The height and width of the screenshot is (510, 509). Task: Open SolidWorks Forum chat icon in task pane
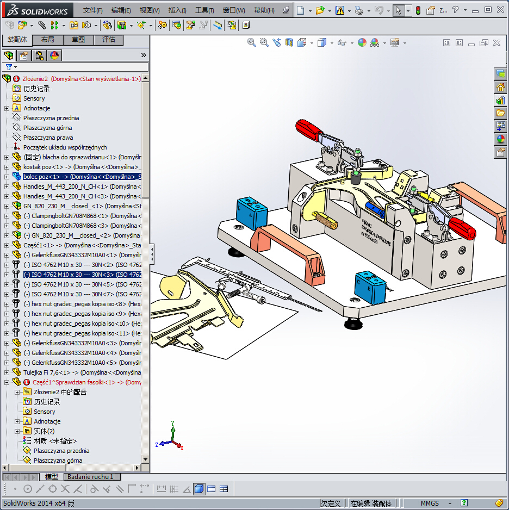(500, 74)
